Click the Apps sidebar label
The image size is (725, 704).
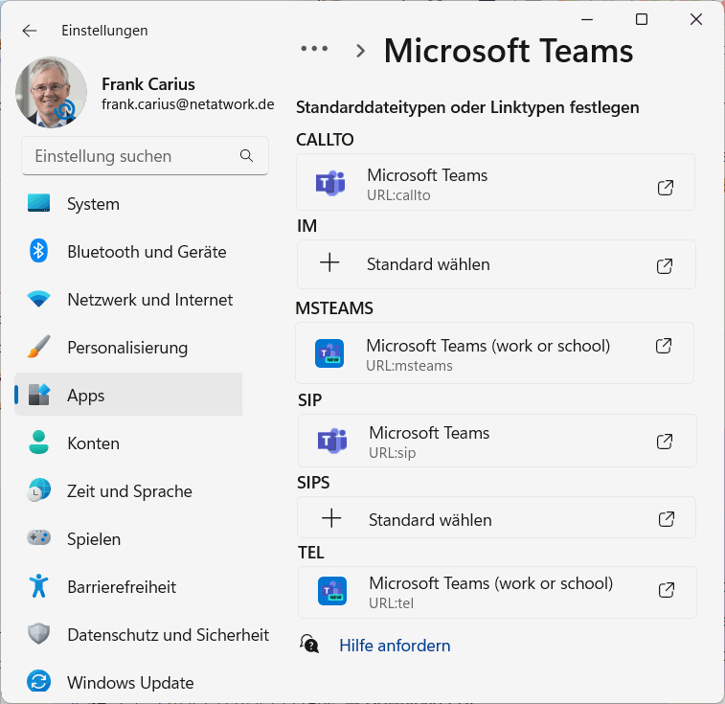[x=86, y=396]
